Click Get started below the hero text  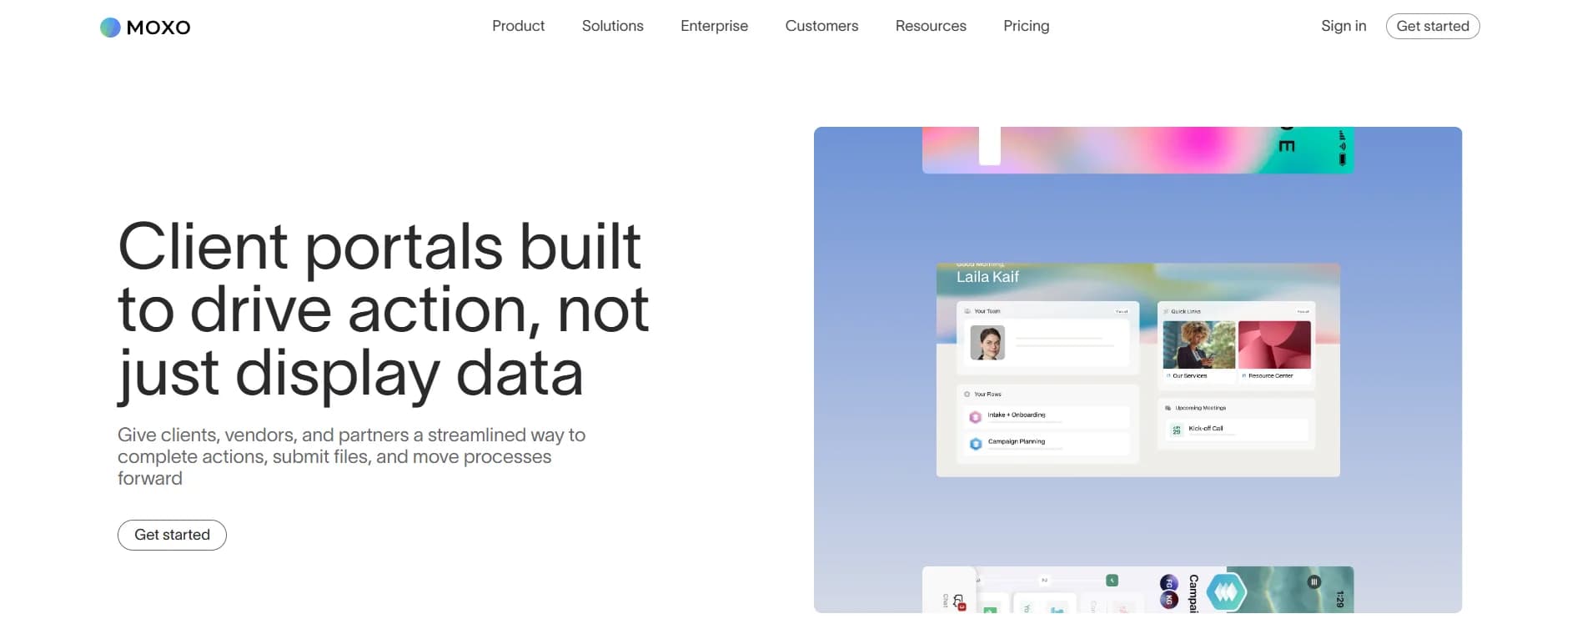point(172,535)
